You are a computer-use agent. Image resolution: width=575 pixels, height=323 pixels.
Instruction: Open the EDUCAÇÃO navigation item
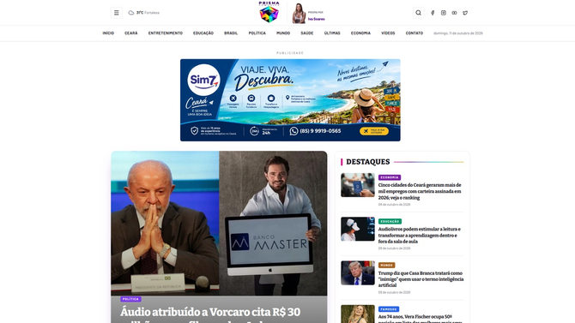tap(203, 33)
